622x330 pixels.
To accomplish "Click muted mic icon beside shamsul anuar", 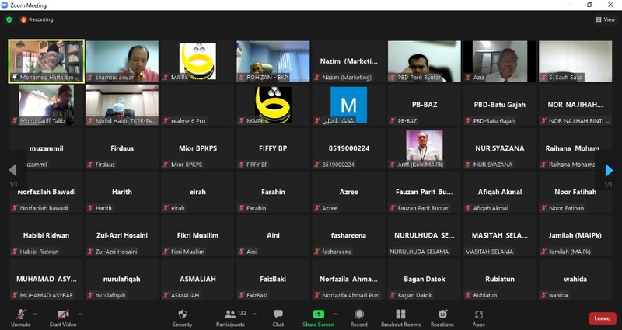I will [x=90, y=77].
